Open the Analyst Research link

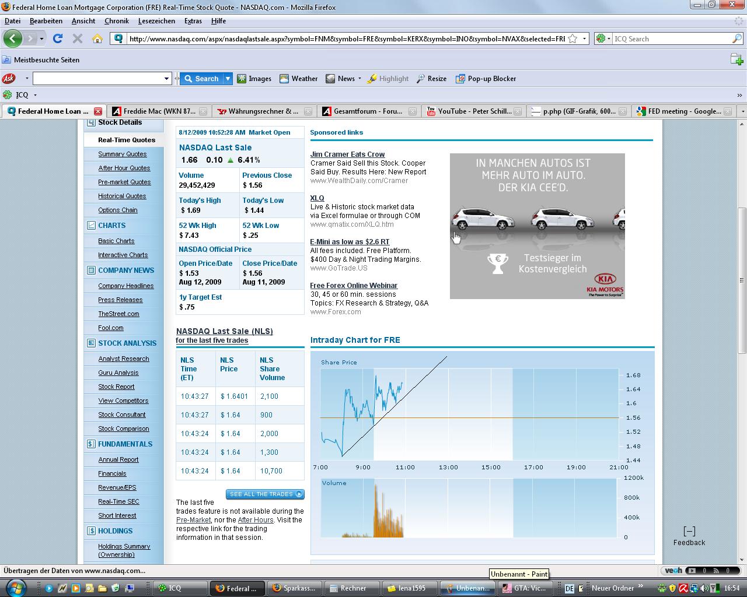[124, 359]
